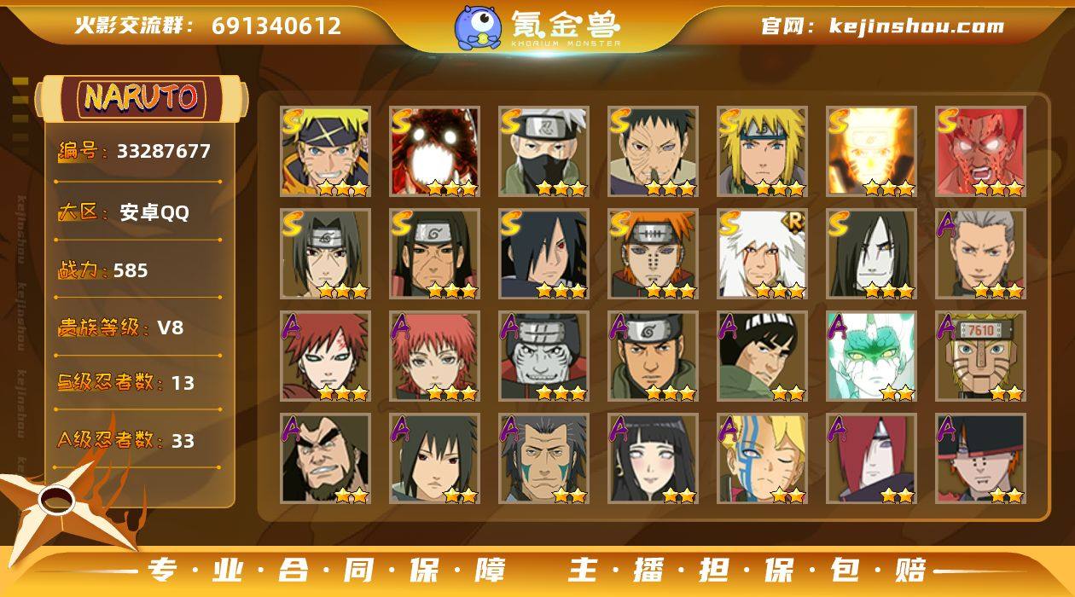Select the portrait with 7610 headband
Viewport: 1075px width, 597px height.
980,356
